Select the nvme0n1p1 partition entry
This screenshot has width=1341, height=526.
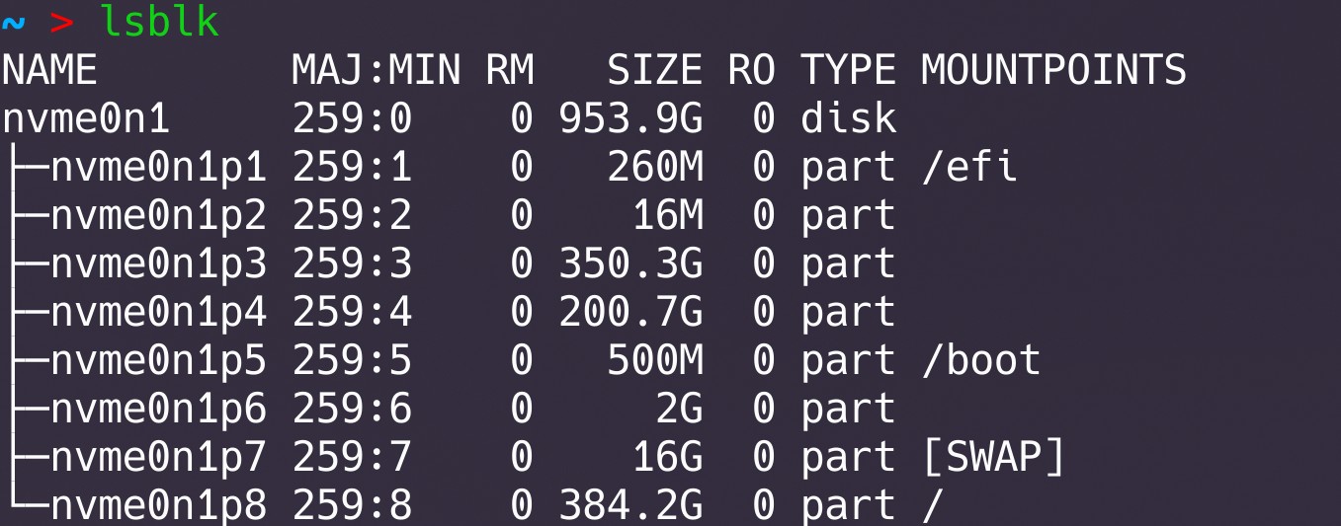click(158, 168)
